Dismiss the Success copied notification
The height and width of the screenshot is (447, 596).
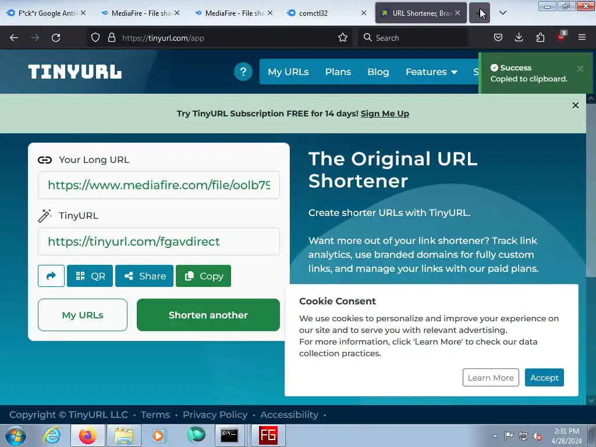pos(580,69)
